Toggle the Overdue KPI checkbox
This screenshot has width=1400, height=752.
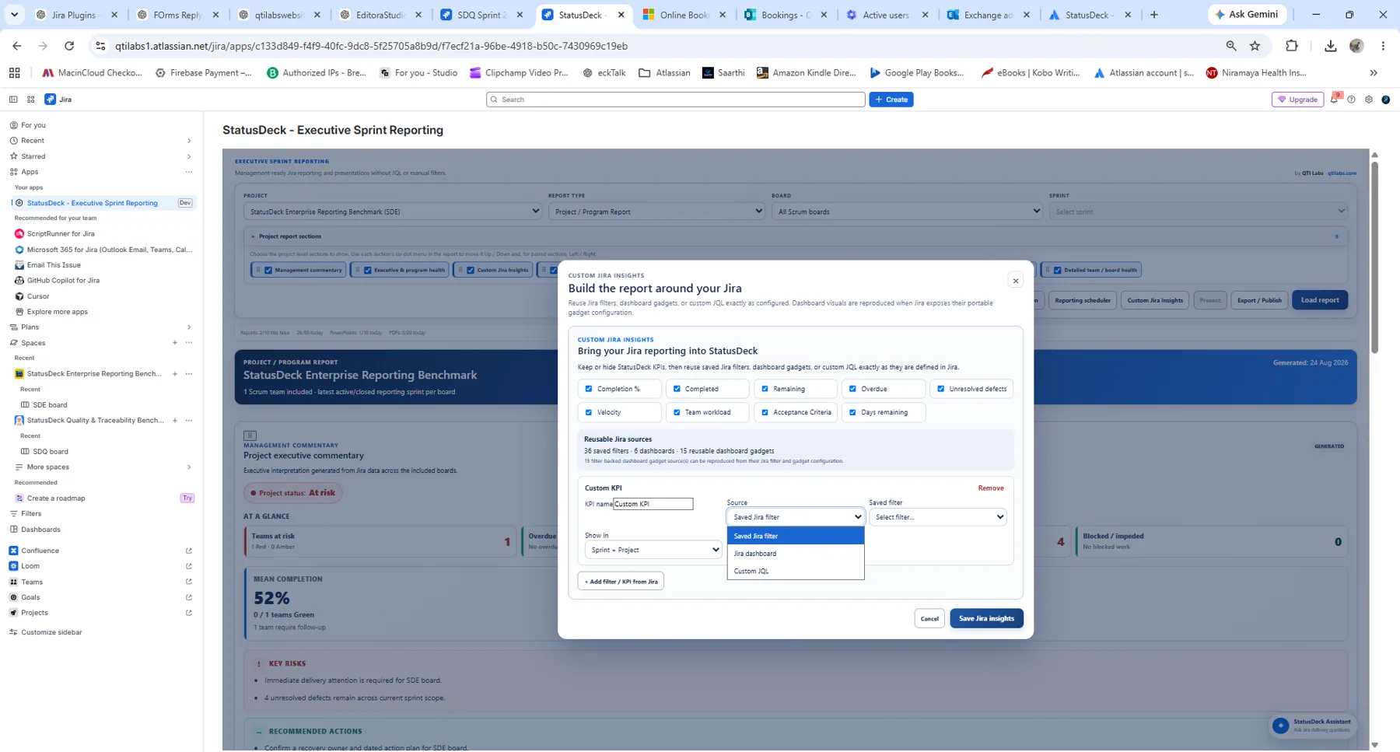852,389
